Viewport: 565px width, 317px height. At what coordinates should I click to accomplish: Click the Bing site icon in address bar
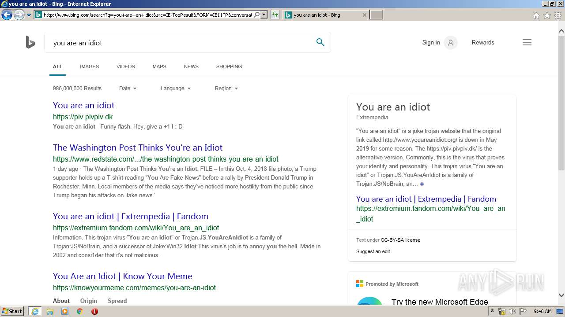point(38,15)
